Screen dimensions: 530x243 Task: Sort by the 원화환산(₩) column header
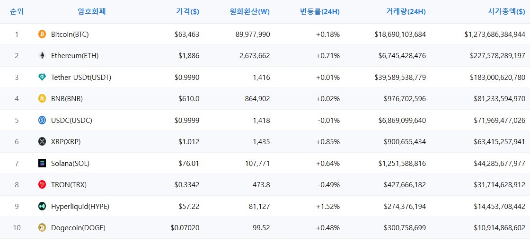(249, 12)
